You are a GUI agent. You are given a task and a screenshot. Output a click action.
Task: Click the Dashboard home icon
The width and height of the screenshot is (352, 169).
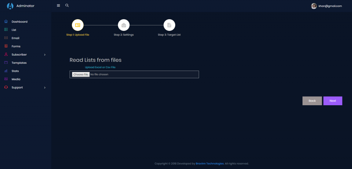point(6,22)
